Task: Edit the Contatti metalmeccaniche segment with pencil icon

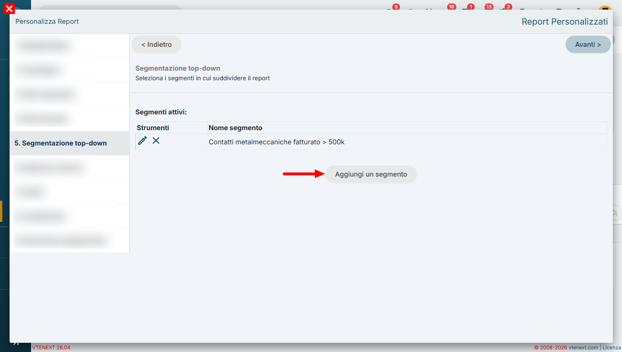Action: (x=142, y=141)
